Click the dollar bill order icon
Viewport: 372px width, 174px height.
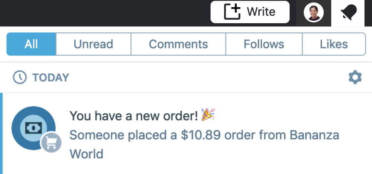[x=33, y=128]
